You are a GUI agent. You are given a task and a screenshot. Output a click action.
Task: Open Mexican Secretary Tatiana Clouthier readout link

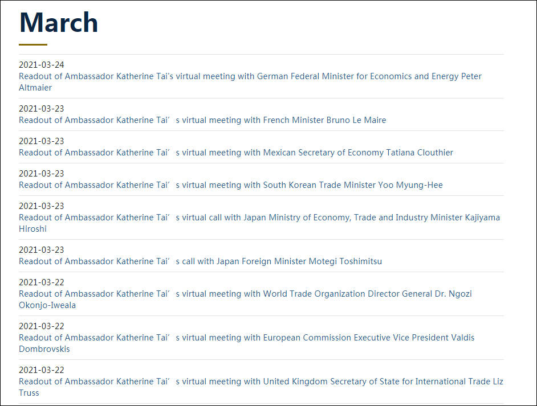point(236,153)
